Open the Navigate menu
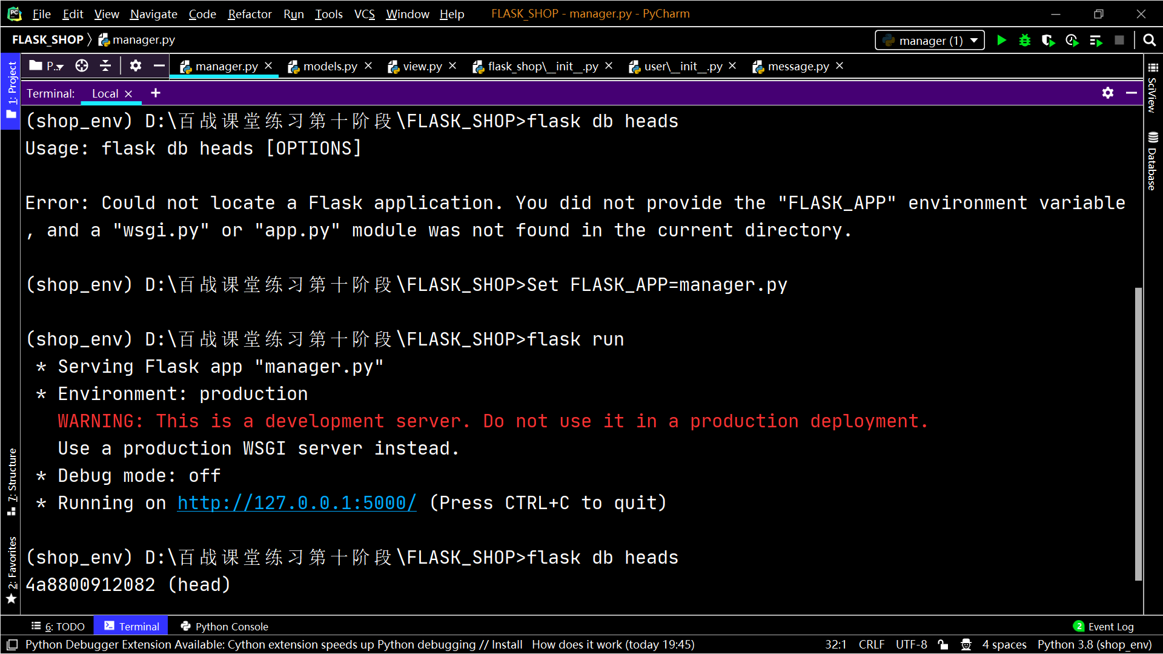Image resolution: width=1163 pixels, height=654 pixels. point(154,14)
